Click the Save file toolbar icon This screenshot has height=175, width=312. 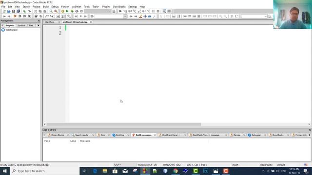pyautogui.click(x=14, y=11)
